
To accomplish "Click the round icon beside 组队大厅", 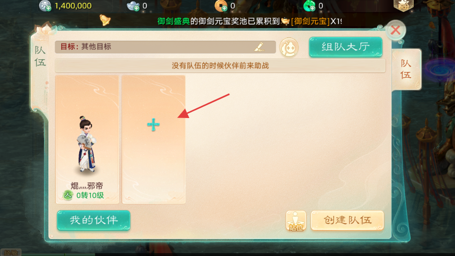I will [x=289, y=47].
